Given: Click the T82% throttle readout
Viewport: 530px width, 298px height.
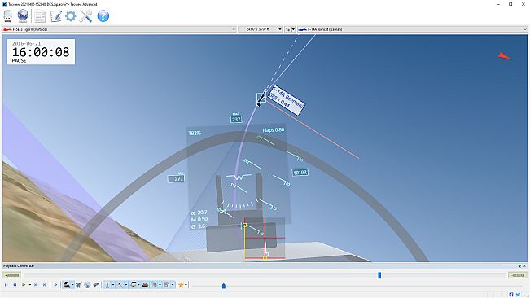Looking at the screenshot, I should [x=195, y=133].
